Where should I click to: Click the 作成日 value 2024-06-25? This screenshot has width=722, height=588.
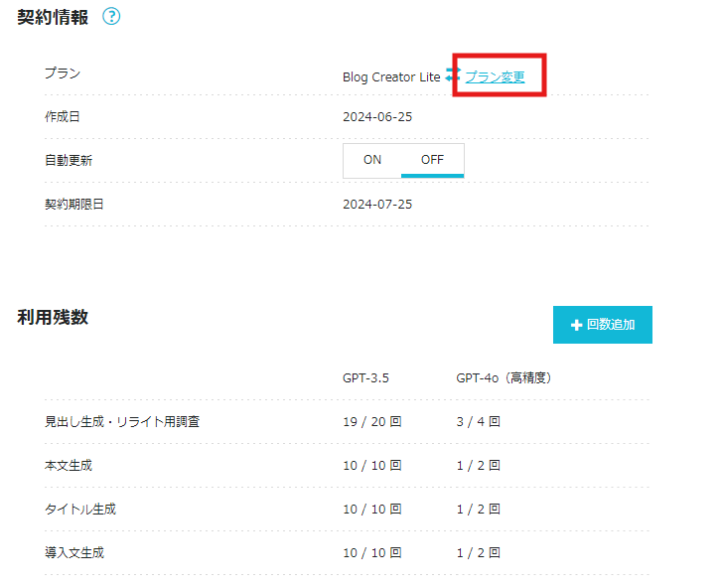pyautogui.click(x=377, y=116)
